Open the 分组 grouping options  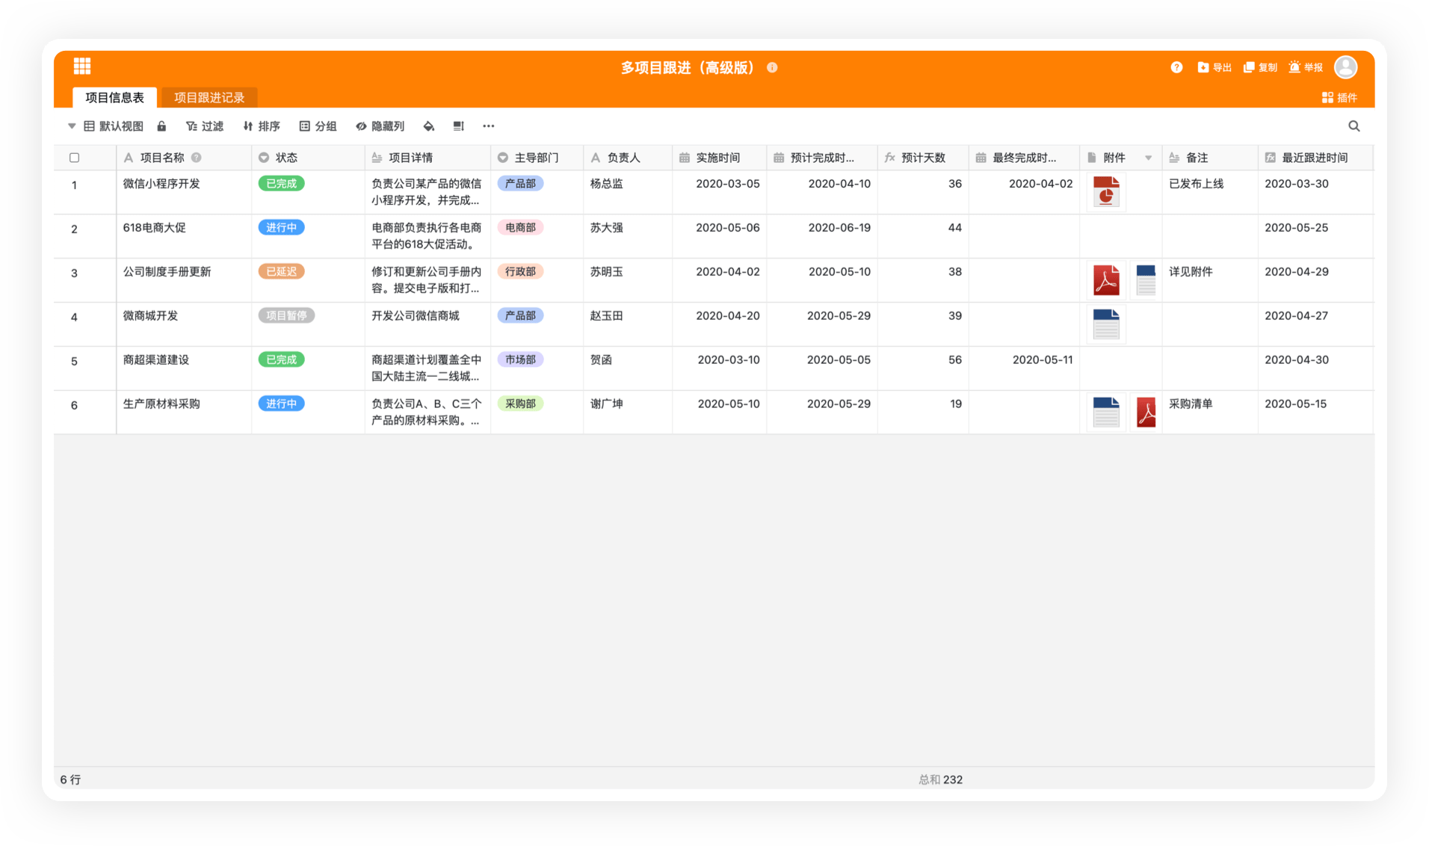[x=318, y=126]
